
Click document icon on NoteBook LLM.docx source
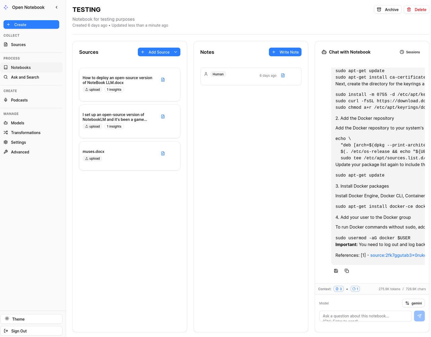[163, 80]
